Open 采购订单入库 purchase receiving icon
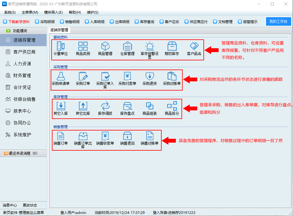The image size is (293, 216). pyautogui.click(x=105, y=80)
